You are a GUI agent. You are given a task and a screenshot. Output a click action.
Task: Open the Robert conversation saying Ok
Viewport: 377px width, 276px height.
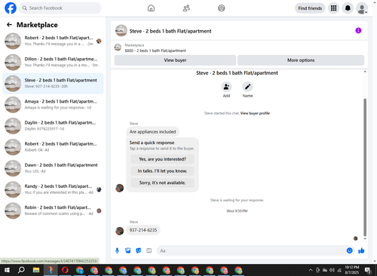[x=53, y=147]
